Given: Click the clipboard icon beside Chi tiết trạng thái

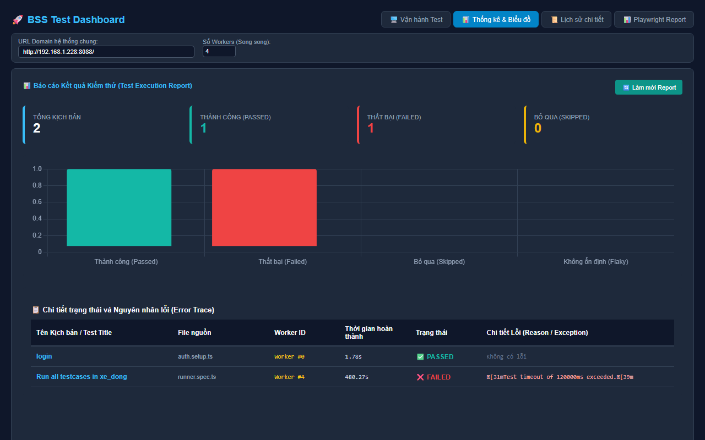Looking at the screenshot, I should pyautogui.click(x=36, y=310).
